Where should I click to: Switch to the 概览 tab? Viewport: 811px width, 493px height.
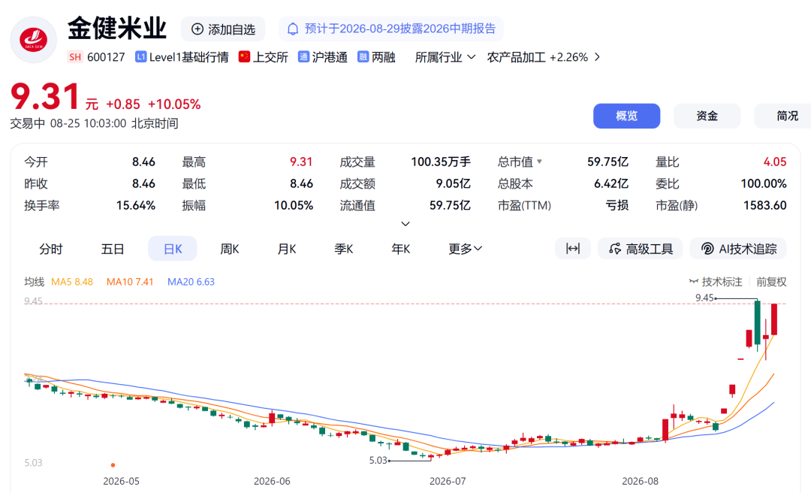[626, 116]
